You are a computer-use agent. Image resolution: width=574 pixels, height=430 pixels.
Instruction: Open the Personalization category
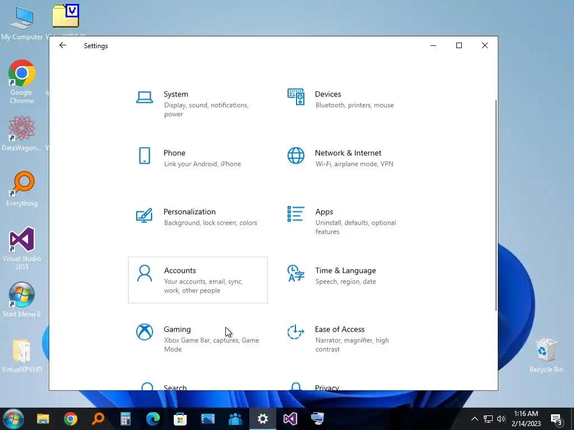point(198,222)
